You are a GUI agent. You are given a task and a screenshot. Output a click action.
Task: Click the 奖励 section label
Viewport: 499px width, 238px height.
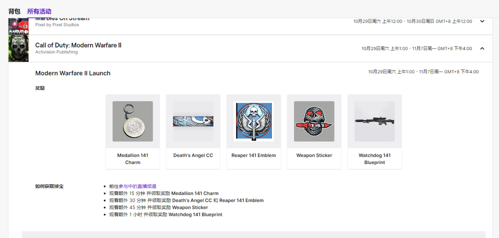coord(40,89)
